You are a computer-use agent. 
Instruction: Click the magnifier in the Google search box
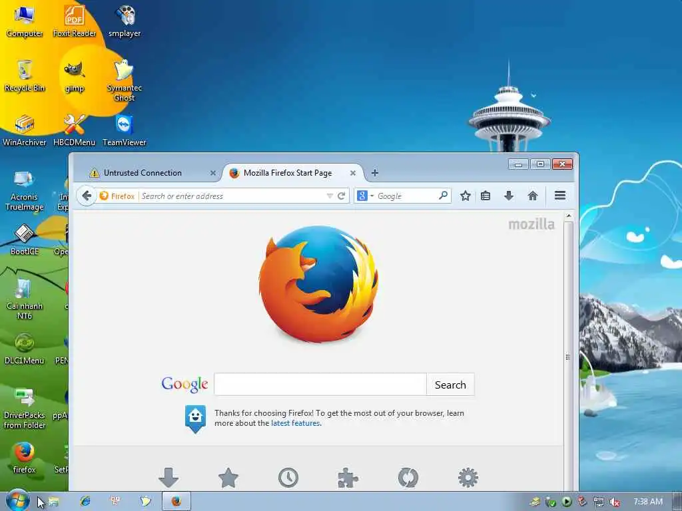click(443, 196)
